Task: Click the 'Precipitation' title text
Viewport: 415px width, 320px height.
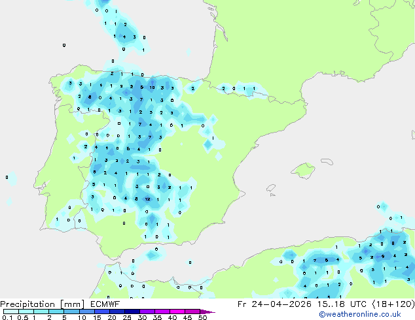Action: (27, 304)
